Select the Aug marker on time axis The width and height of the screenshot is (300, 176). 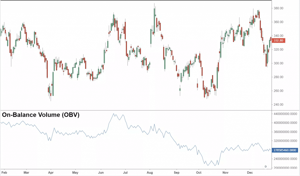(150, 173)
